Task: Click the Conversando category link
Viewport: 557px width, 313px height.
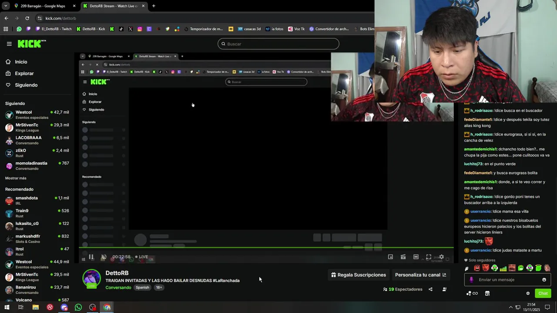Action: tap(118, 287)
